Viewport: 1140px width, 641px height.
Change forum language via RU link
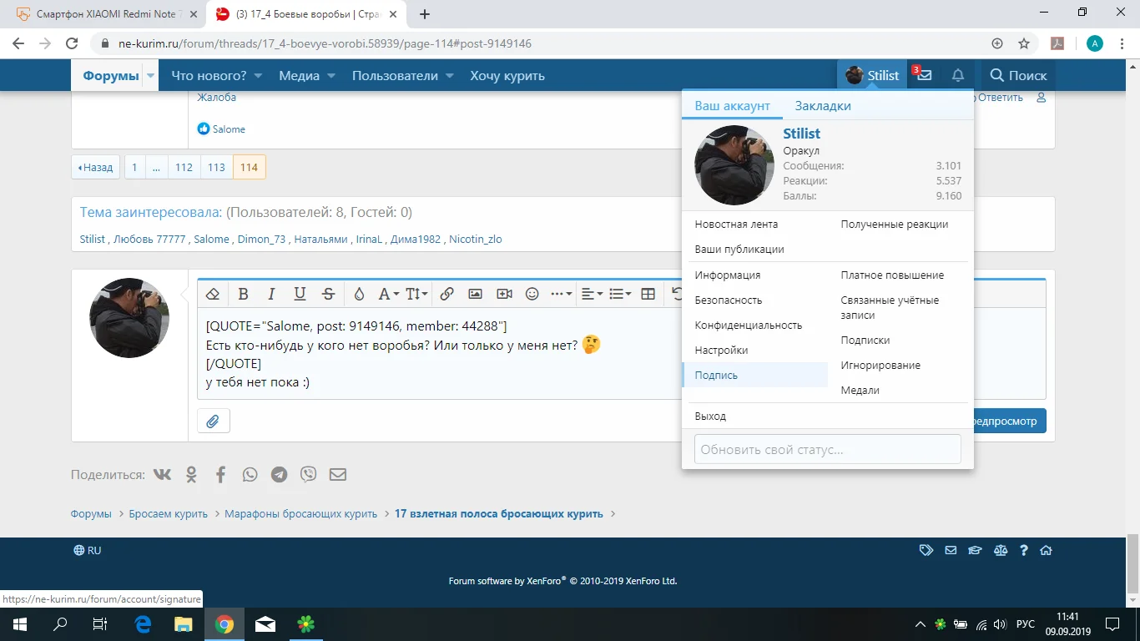(x=88, y=550)
